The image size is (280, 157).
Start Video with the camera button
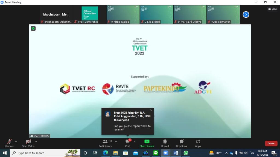pos(28,143)
